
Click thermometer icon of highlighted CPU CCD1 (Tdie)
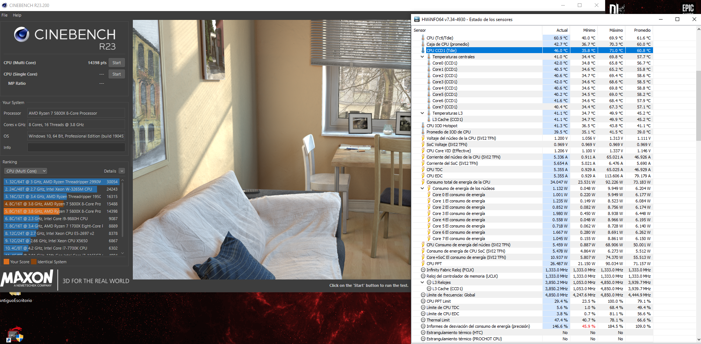pos(423,51)
